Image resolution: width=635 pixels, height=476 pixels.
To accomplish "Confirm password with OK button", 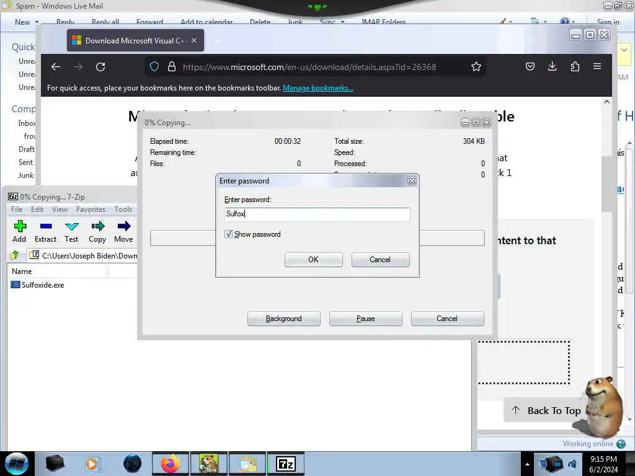I will coord(313,260).
